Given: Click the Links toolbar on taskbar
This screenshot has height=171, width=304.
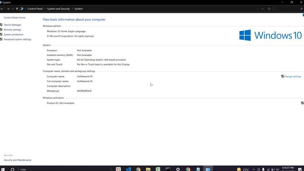Looking at the screenshot, I should coord(23,170).
